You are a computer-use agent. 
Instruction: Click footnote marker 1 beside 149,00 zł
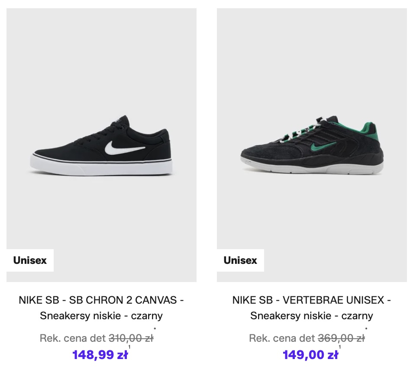(x=340, y=347)
